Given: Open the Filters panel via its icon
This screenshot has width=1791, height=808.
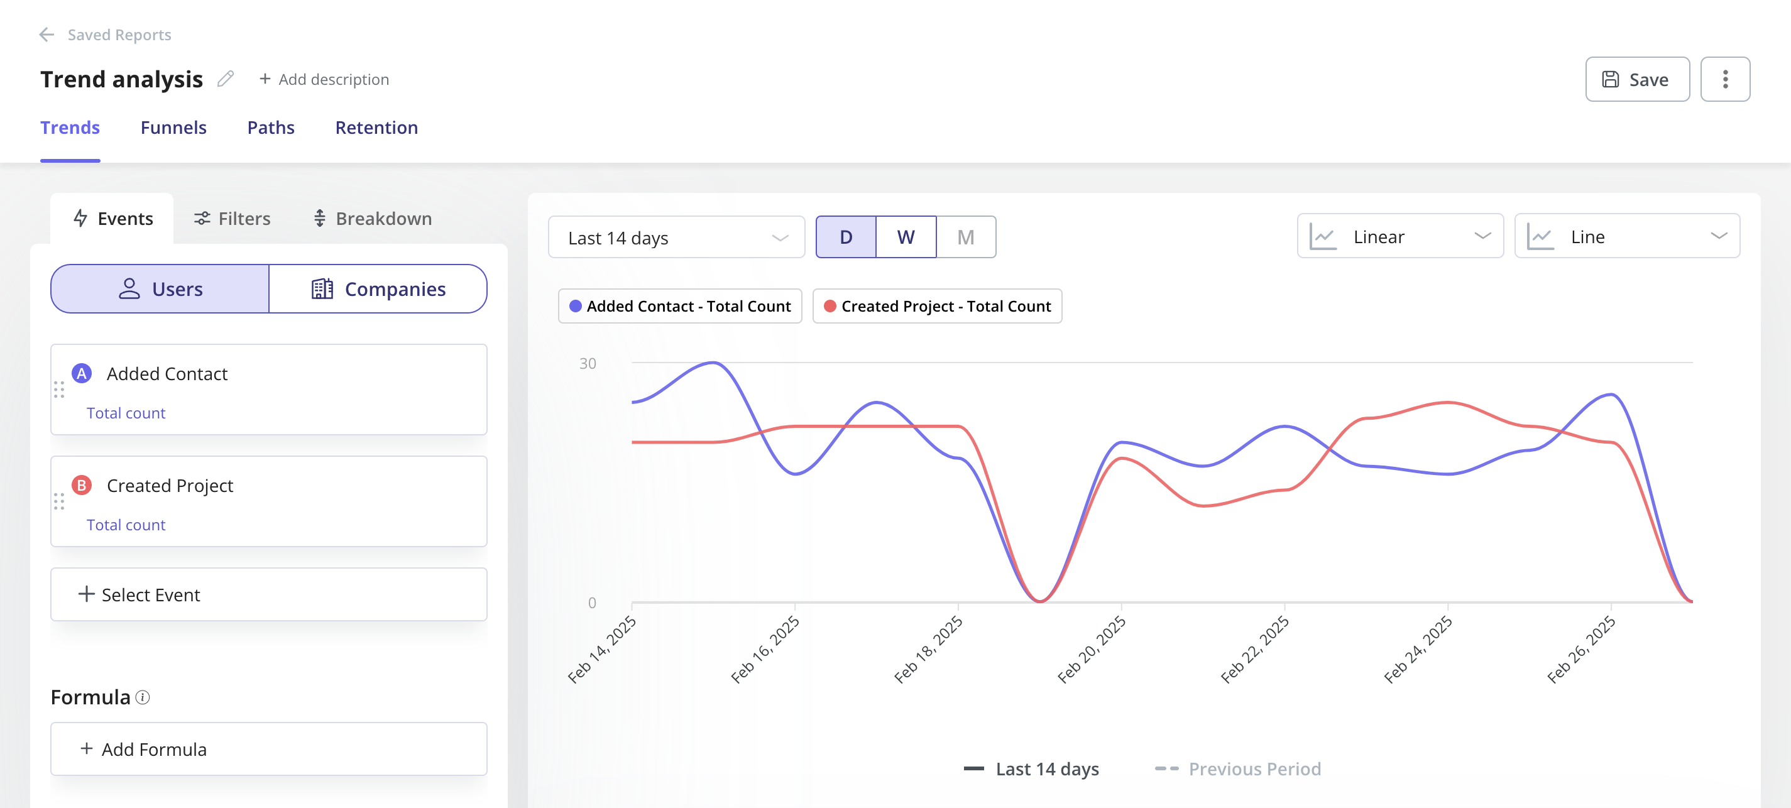Looking at the screenshot, I should [x=202, y=219].
